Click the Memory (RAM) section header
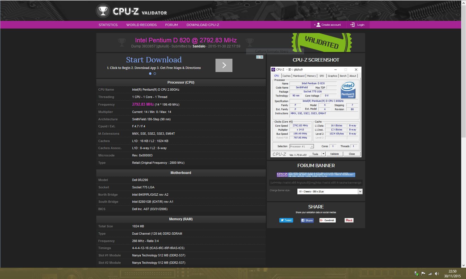The width and height of the screenshot is (466, 279). pos(181,219)
